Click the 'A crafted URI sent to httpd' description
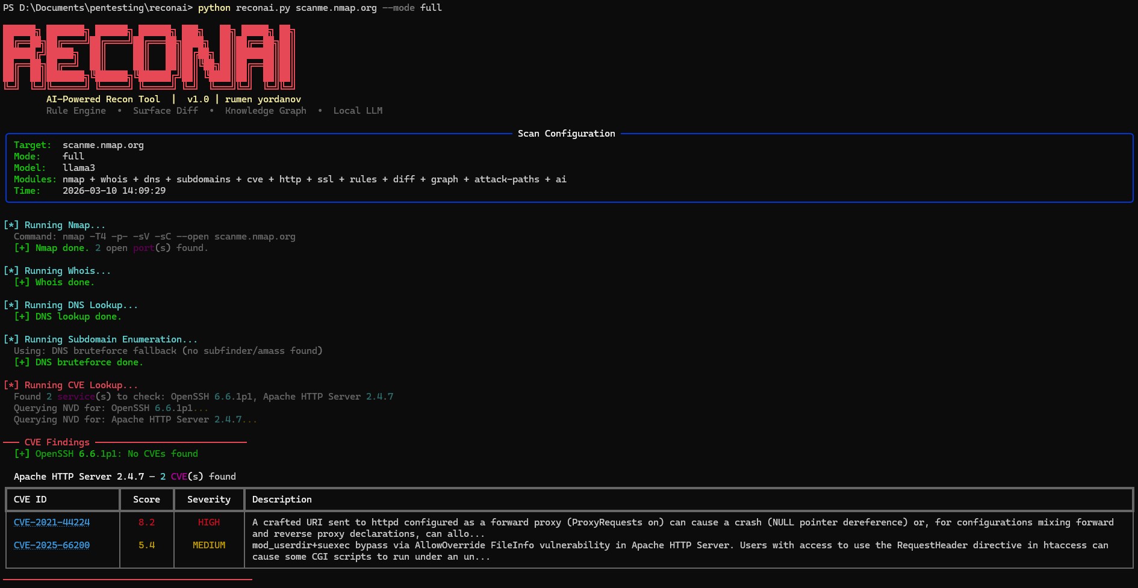The image size is (1138, 588). pyautogui.click(x=683, y=528)
